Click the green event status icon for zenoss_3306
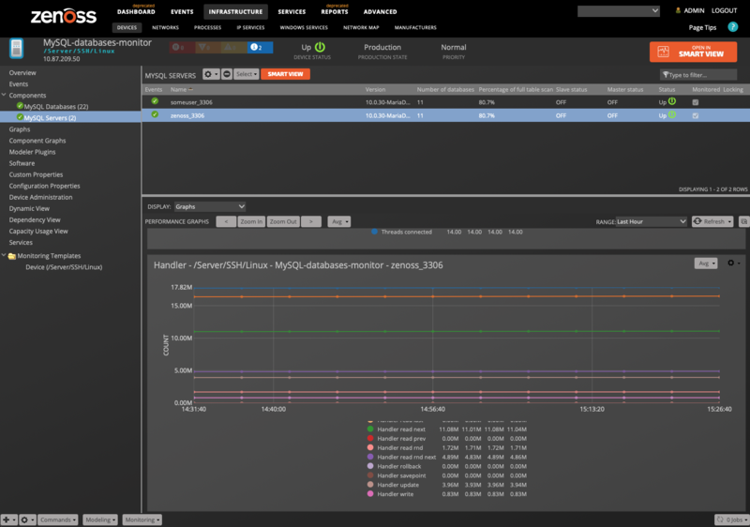The image size is (750, 527). tap(155, 114)
